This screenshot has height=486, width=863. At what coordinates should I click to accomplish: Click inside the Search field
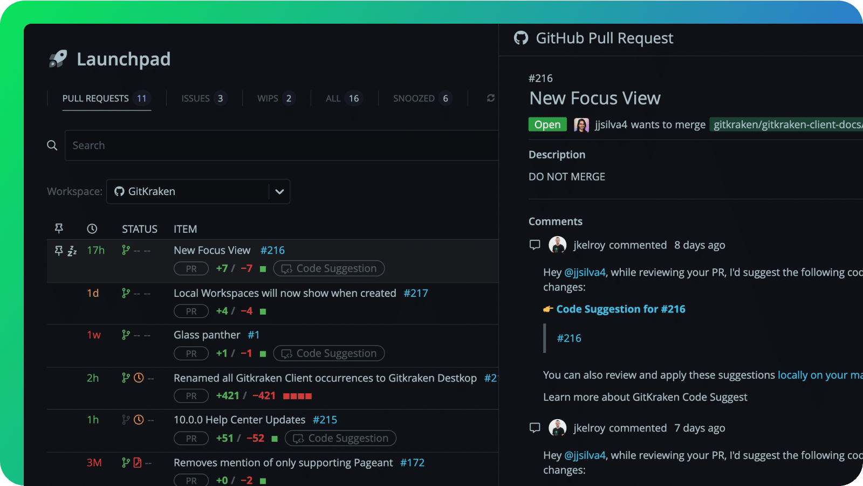point(216,145)
